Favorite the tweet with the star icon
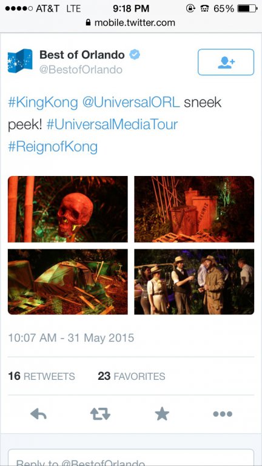 point(162,414)
